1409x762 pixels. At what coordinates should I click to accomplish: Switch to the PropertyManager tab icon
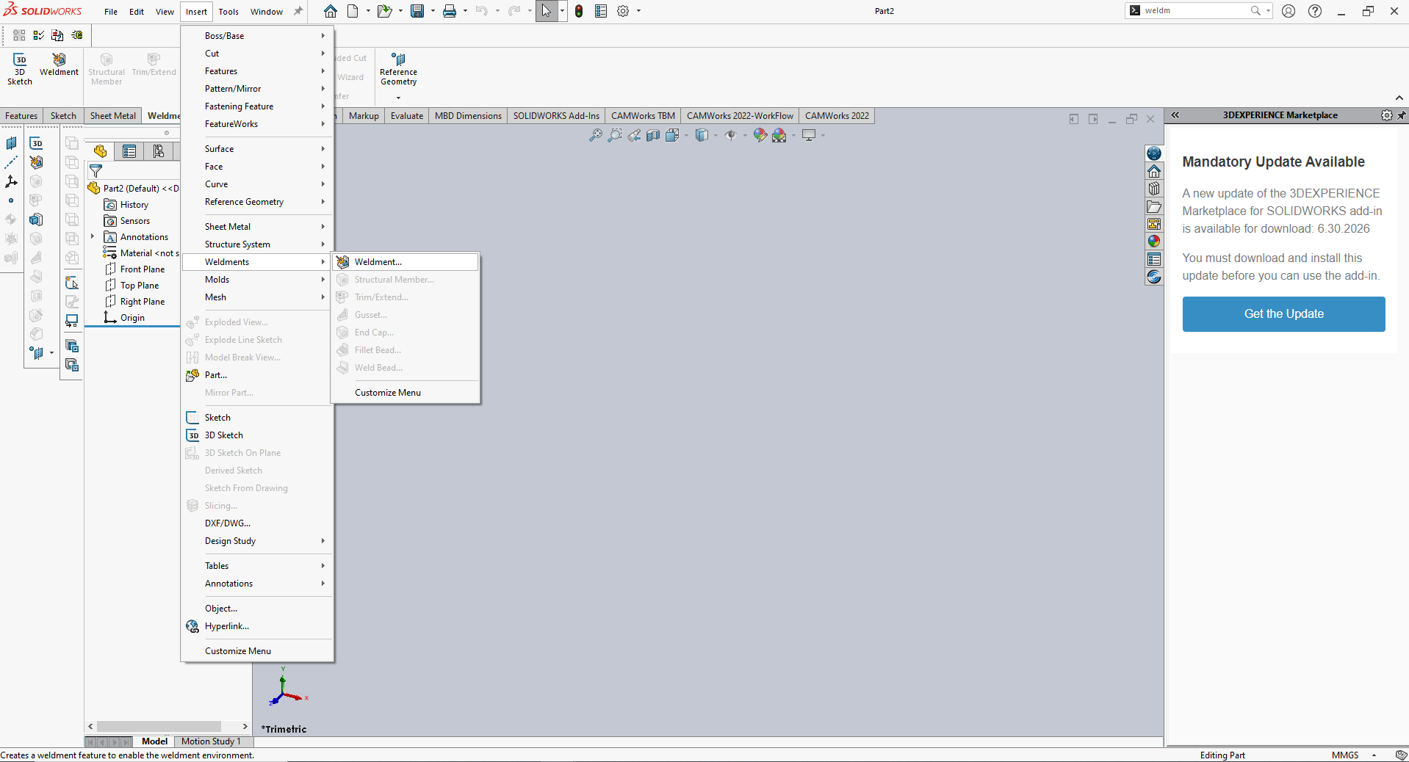pos(129,151)
